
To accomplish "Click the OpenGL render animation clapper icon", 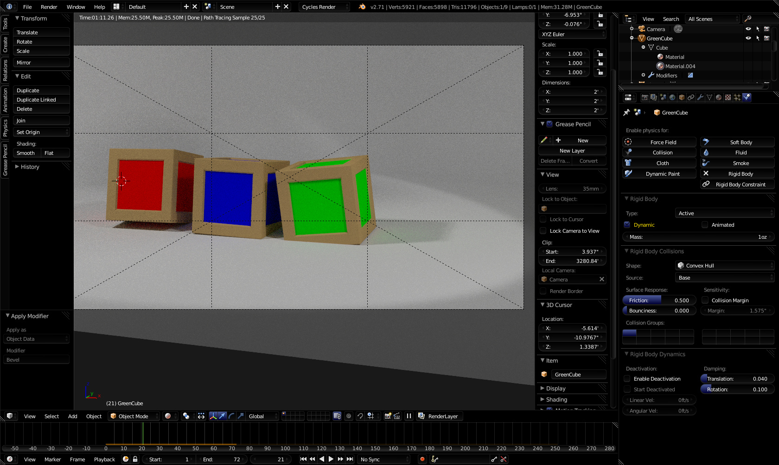I will click(397, 416).
